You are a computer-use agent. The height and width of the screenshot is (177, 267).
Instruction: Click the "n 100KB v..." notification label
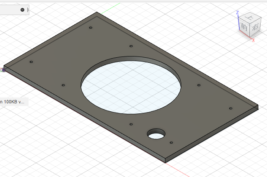tap(12, 102)
